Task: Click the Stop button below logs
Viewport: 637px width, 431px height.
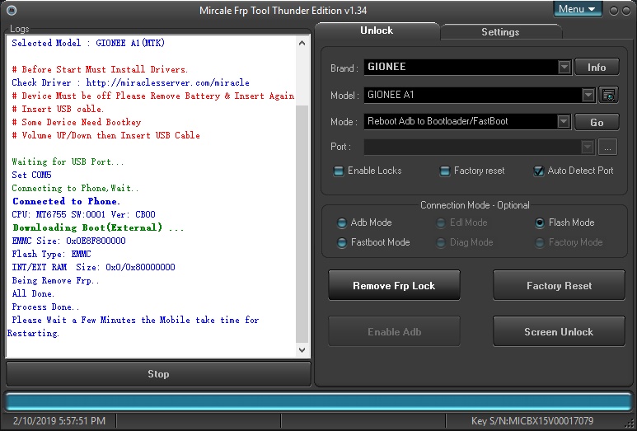Action: pos(158,373)
